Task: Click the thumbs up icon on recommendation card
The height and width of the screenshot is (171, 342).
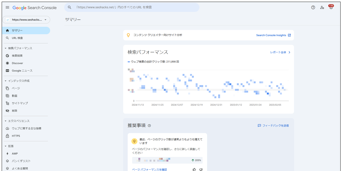Action: (x=194, y=169)
